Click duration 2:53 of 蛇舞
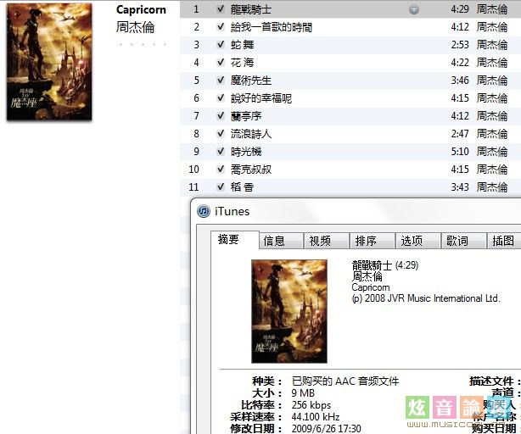Image resolution: width=521 pixels, height=434 pixels. point(460,44)
